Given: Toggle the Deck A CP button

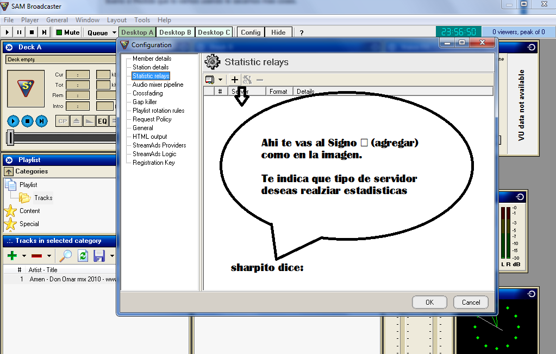Looking at the screenshot, I should [63, 121].
